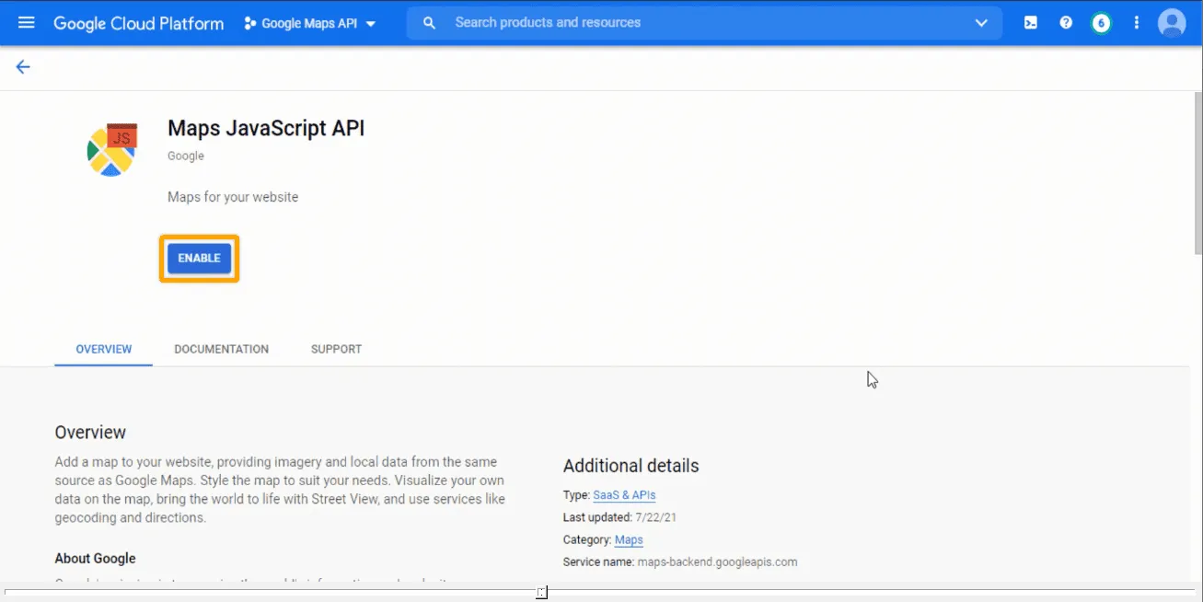Select the Overview tab
This screenshot has height=602, width=1203.
click(x=103, y=350)
